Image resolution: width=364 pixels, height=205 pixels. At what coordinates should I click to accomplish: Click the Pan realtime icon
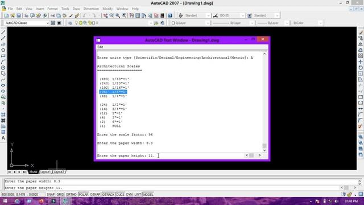[x=106, y=15]
